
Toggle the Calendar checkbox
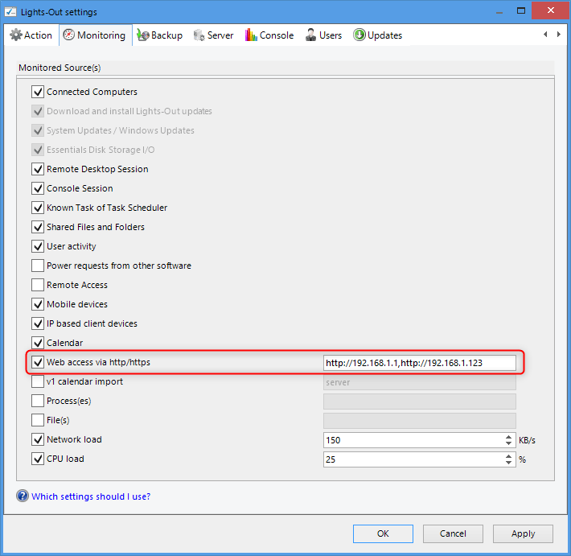pyautogui.click(x=38, y=343)
